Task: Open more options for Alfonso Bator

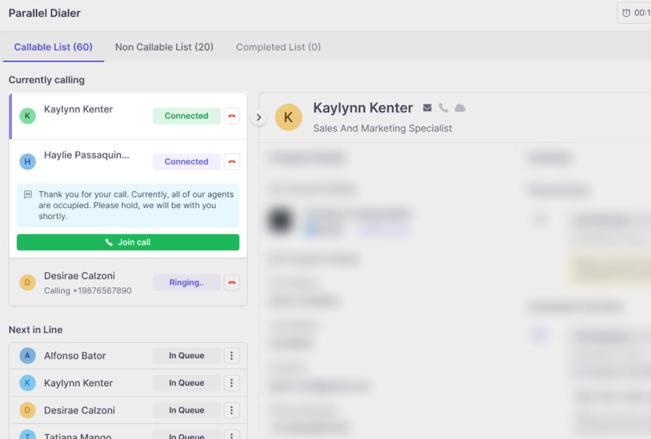Action: pyautogui.click(x=232, y=356)
